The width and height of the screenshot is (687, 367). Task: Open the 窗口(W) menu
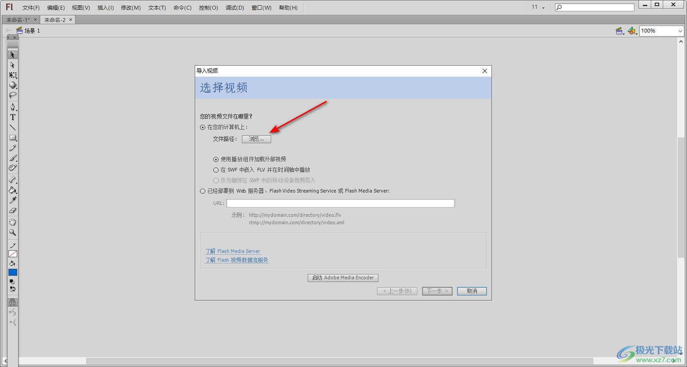click(261, 8)
